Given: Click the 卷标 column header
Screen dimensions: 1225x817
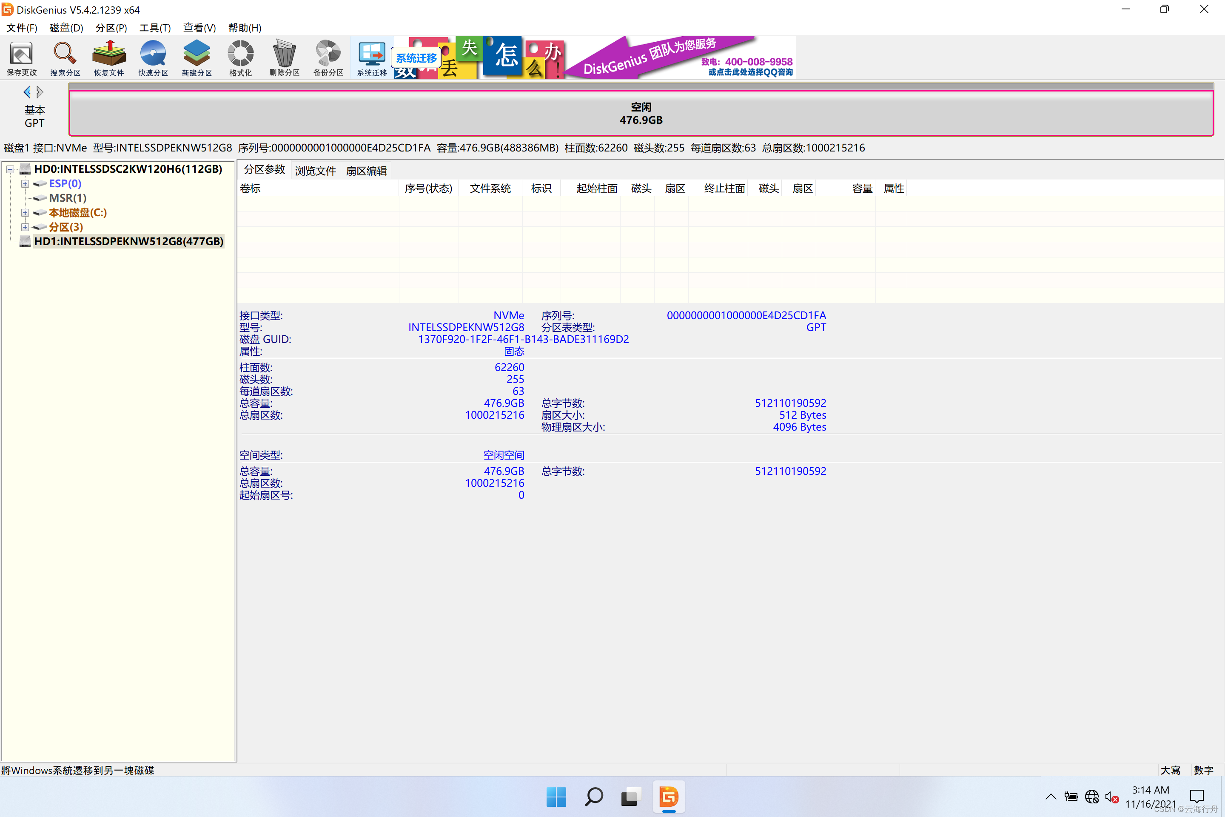Looking at the screenshot, I should pos(318,188).
